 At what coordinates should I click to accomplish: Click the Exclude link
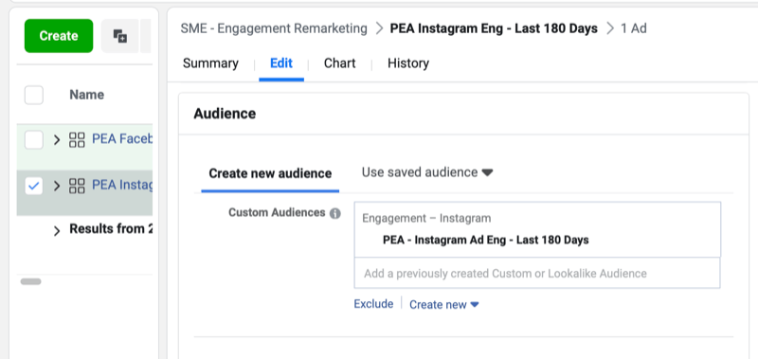tap(373, 304)
